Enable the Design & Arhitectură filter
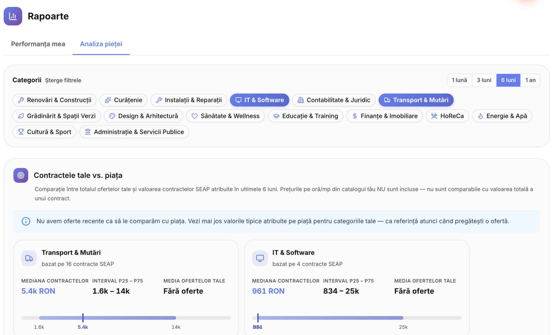The image size is (552, 335). [143, 116]
